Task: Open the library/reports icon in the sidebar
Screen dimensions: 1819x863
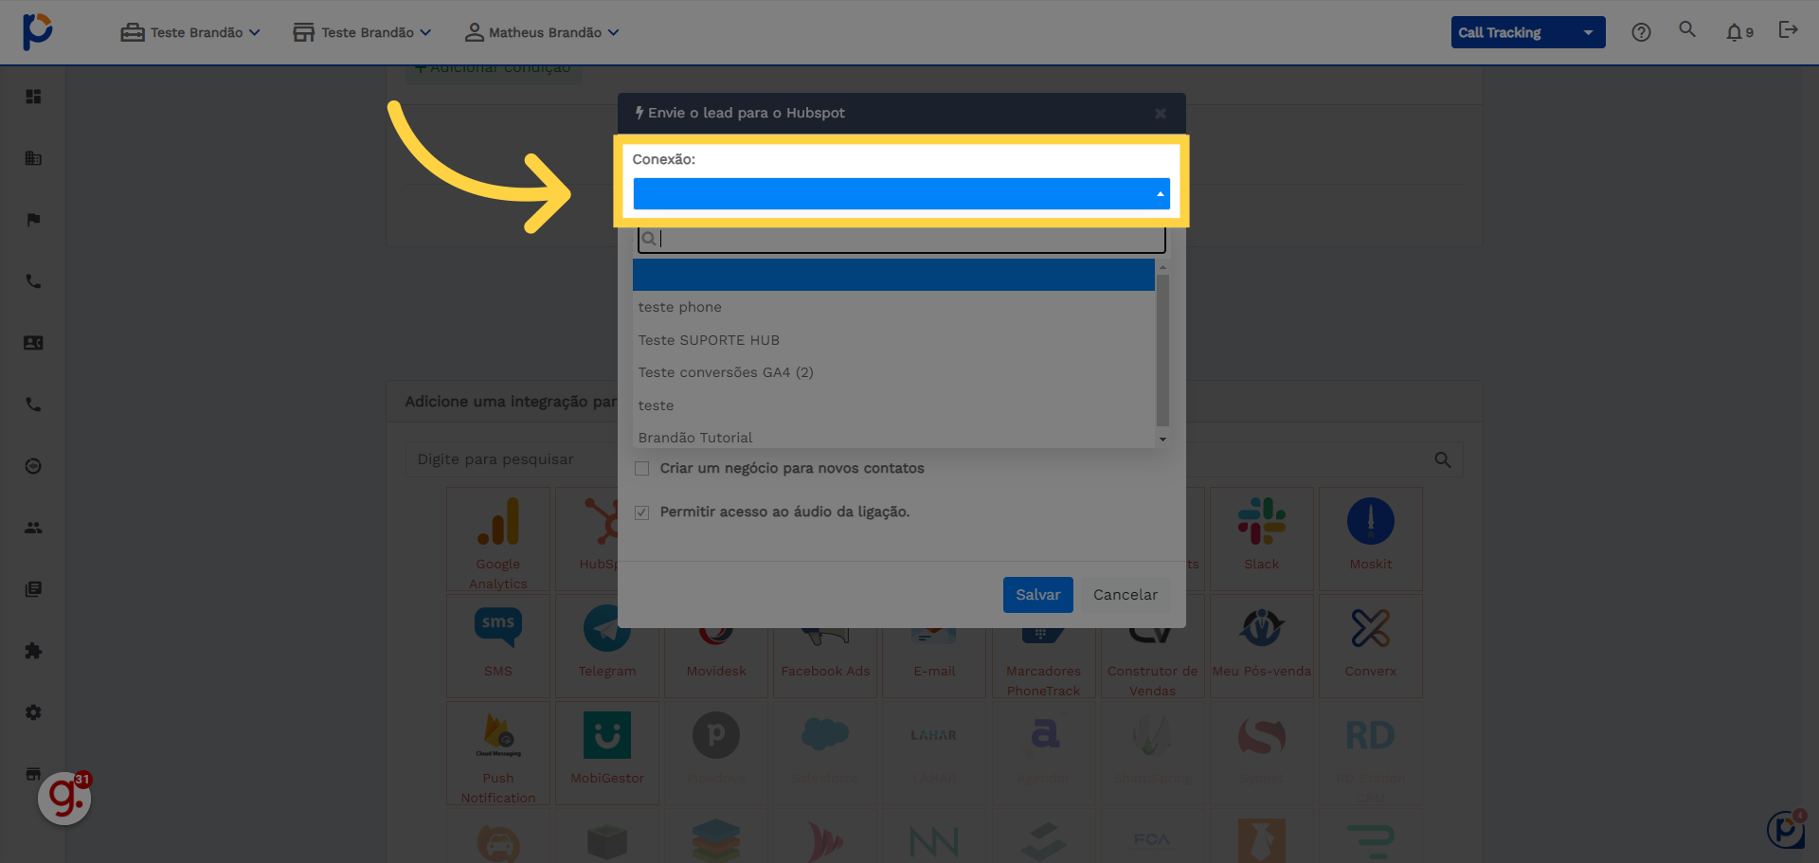Action: (x=33, y=589)
